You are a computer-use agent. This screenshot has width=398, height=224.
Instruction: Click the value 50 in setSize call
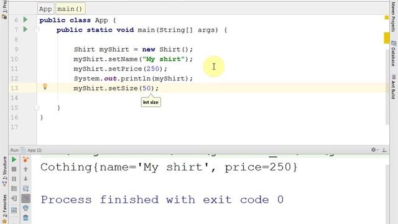coord(147,88)
